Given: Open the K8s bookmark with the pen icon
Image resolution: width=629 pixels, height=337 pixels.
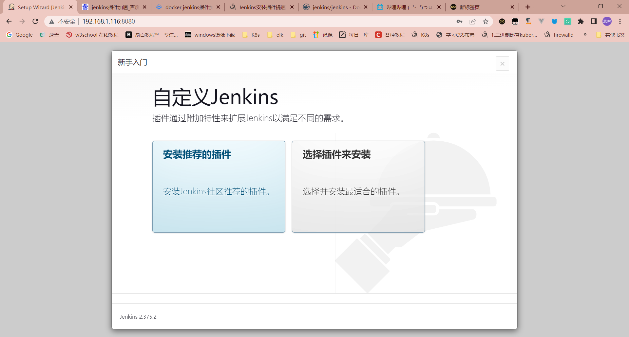Looking at the screenshot, I should point(421,35).
